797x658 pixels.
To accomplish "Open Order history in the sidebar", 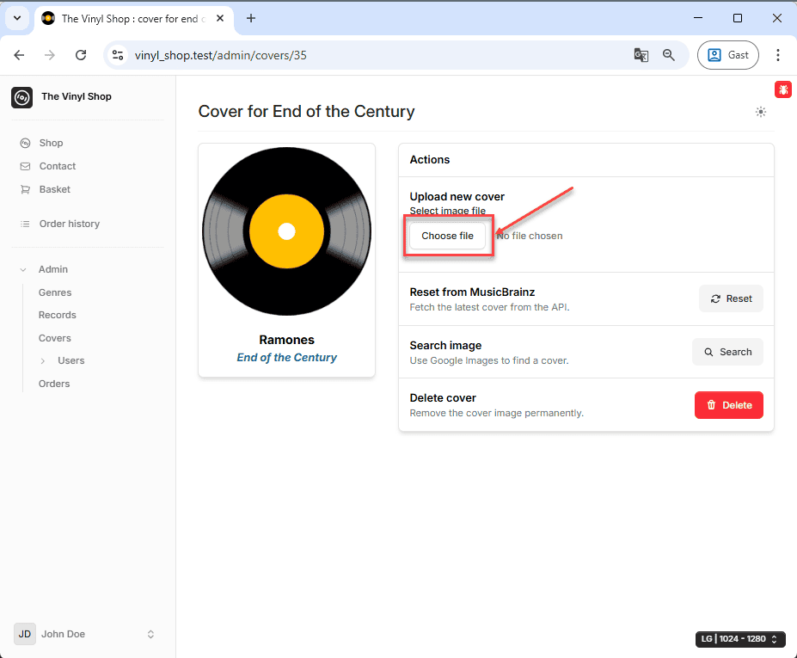I will [70, 224].
